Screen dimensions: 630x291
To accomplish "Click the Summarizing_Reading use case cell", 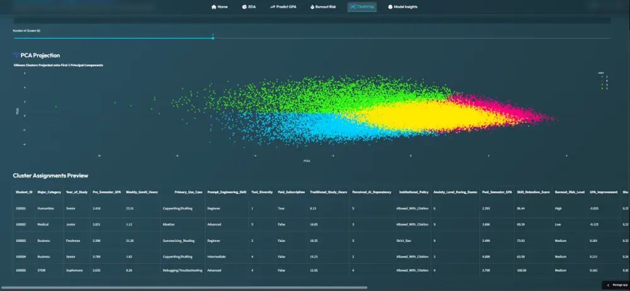I will pos(179,241).
